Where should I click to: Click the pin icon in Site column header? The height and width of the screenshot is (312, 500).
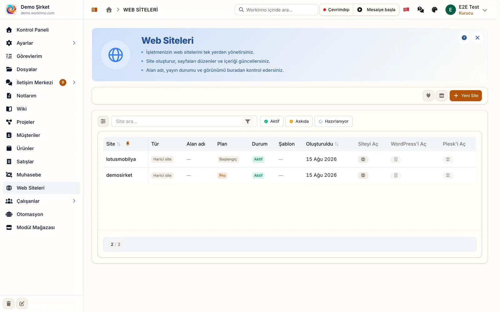point(127,144)
